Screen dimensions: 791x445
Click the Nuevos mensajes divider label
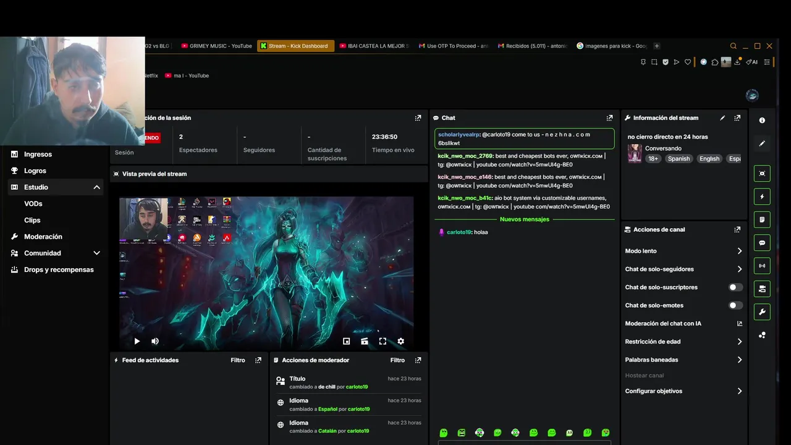coord(525,219)
